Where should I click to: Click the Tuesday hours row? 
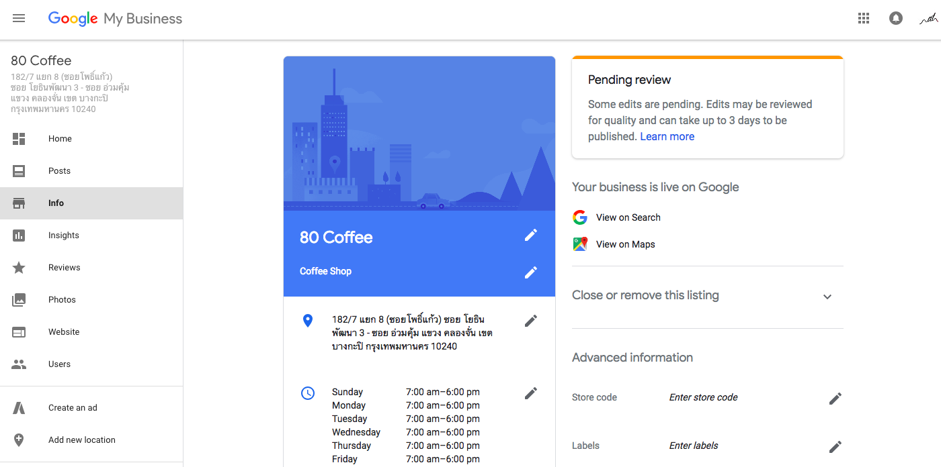[406, 419]
